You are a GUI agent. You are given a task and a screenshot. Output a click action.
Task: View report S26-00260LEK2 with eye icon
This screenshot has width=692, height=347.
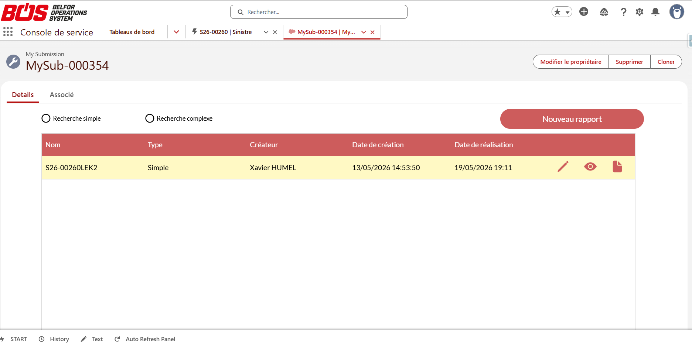click(590, 167)
